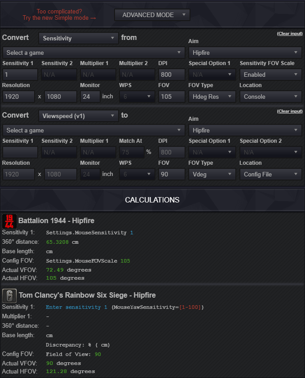Click the FOV field showing 90
This screenshot has height=378, width=305.
[172, 174]
